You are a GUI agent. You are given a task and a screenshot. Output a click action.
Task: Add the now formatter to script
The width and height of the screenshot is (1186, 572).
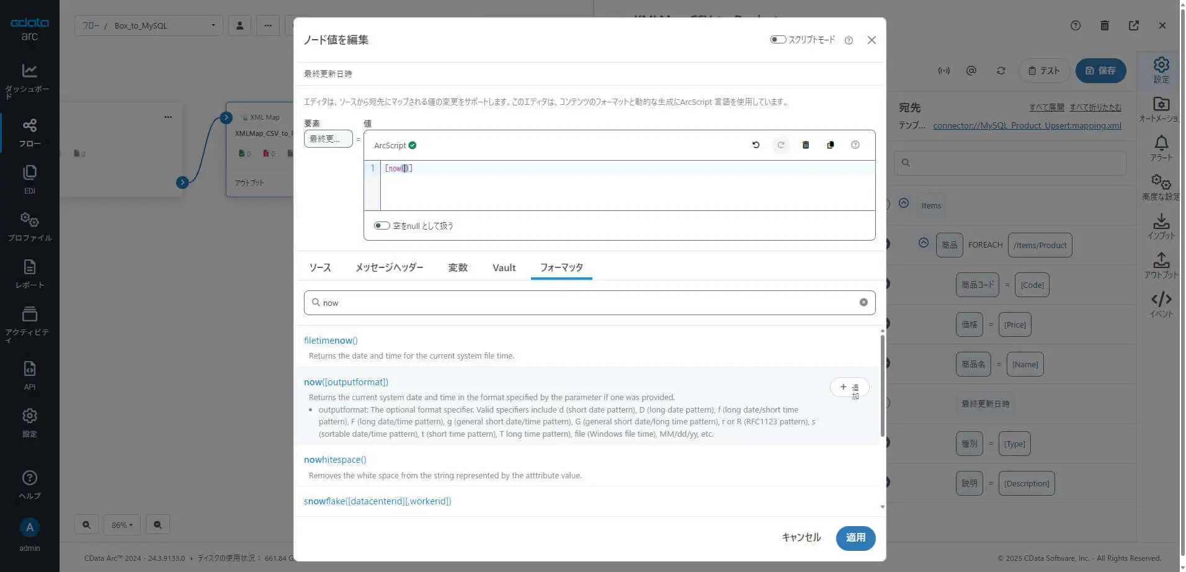coord(849,388)
